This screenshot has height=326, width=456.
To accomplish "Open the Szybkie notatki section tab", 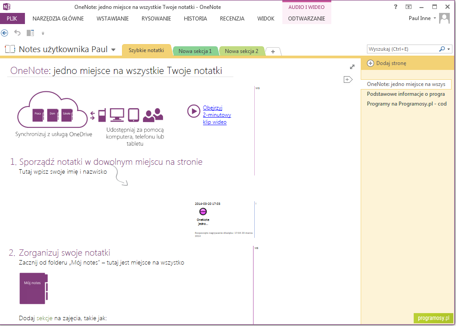I will 146,50.
